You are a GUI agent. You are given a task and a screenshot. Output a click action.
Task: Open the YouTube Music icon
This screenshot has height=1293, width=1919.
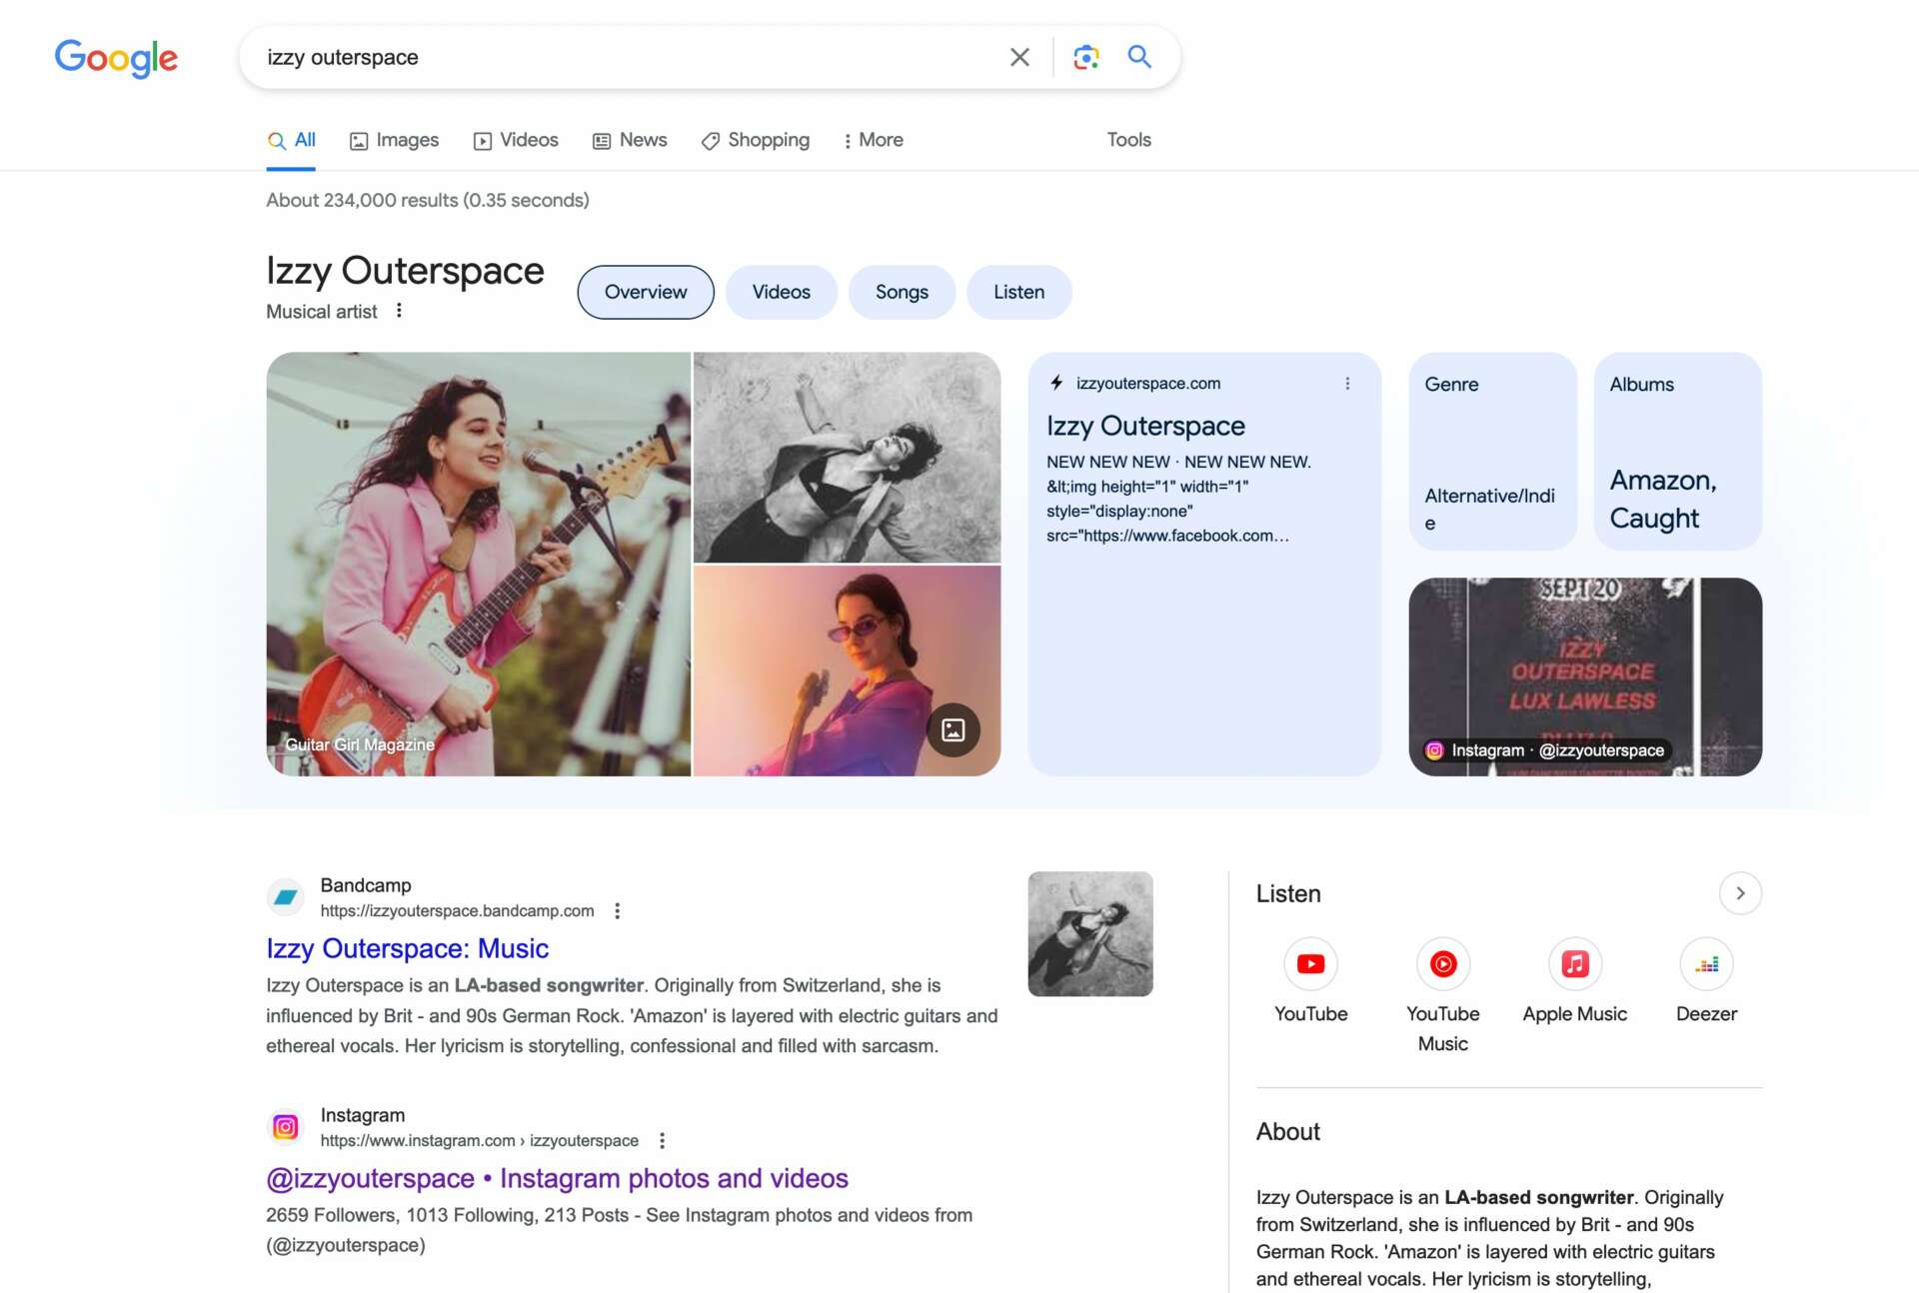coord(1442,964)
